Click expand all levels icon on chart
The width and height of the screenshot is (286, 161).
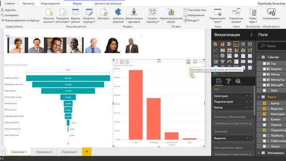(x=127, y=62)
